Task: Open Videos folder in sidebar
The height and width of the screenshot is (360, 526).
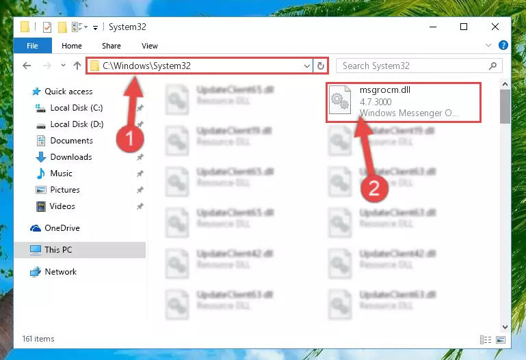Action: point(62,206)
